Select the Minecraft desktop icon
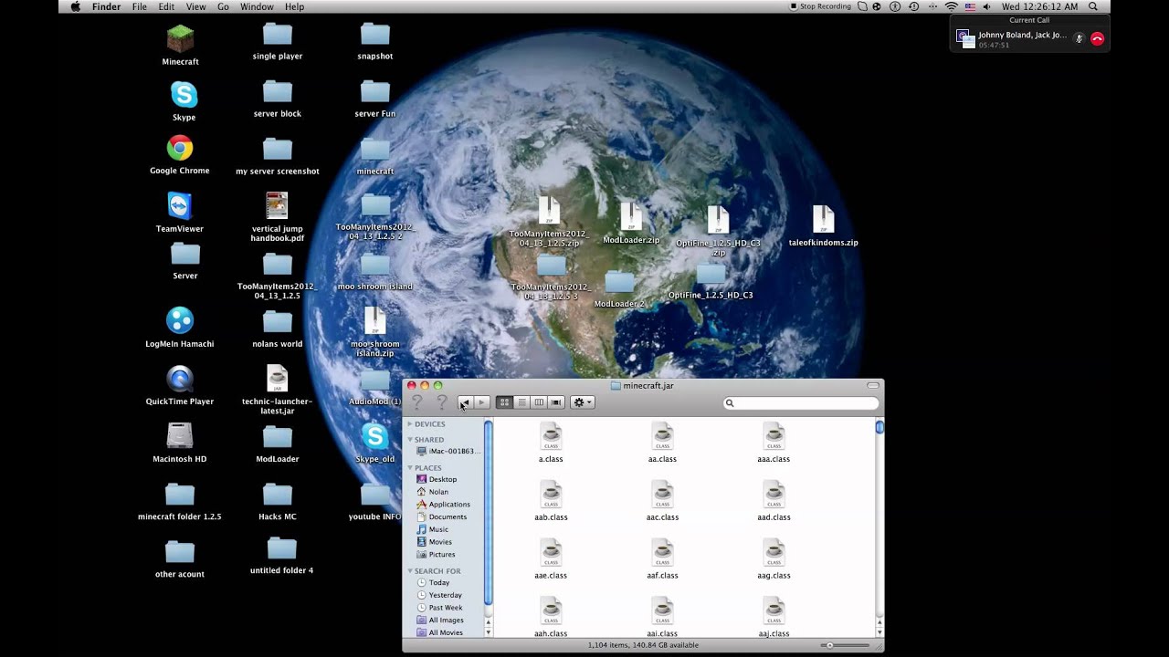This screenshot has width=1169, height=657. coord(180,46)
